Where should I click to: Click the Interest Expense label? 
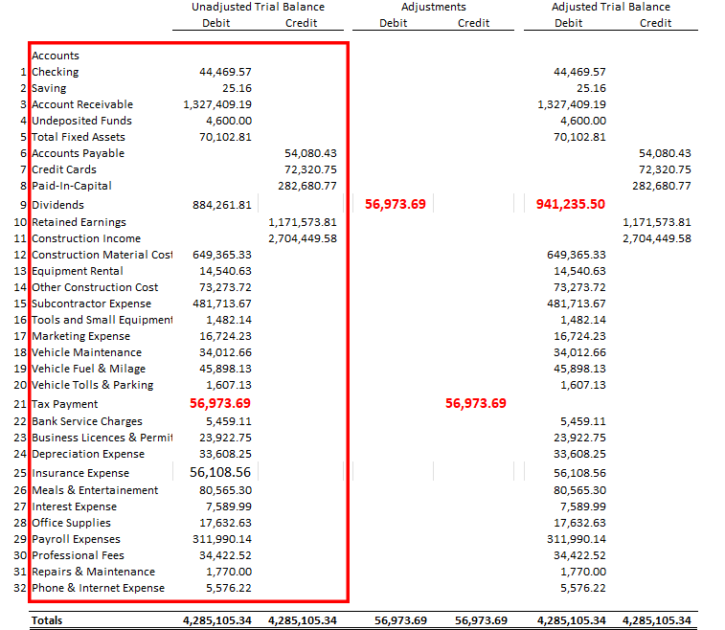pos(74,506)
